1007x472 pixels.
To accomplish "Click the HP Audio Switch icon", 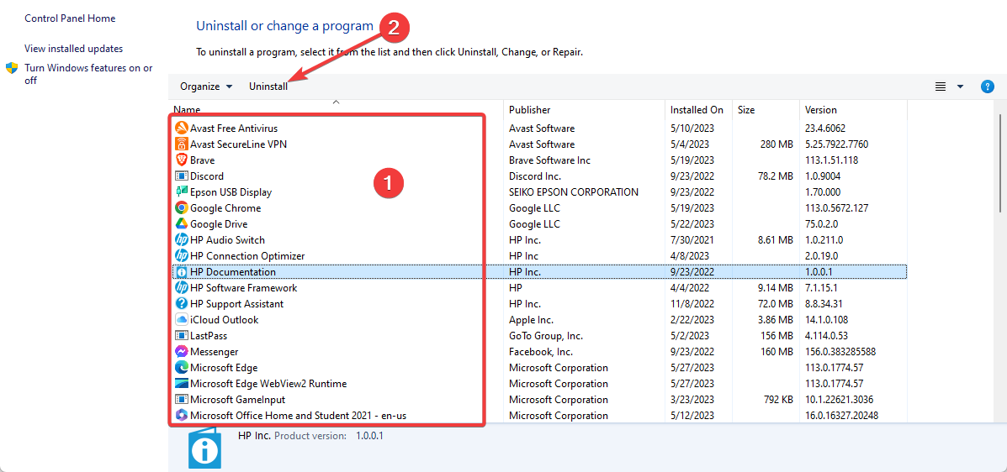I will pos(181,240).
